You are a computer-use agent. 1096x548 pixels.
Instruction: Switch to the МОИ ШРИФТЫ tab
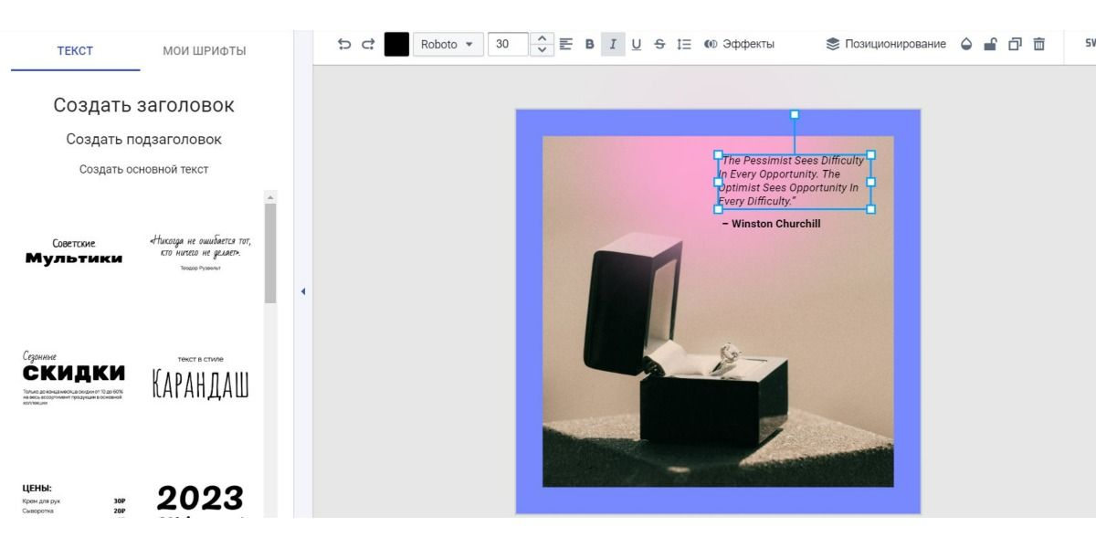click(205, 51)
